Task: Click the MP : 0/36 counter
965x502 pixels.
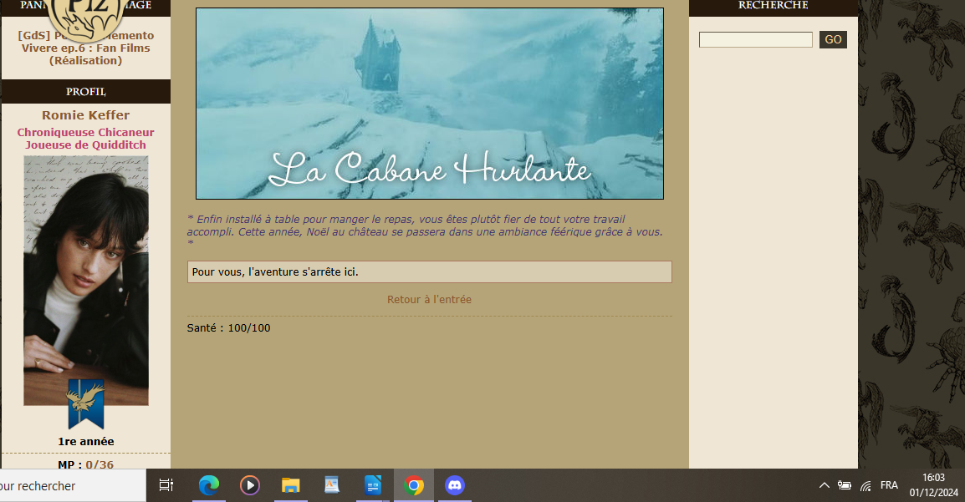Action: pos(85,464)
